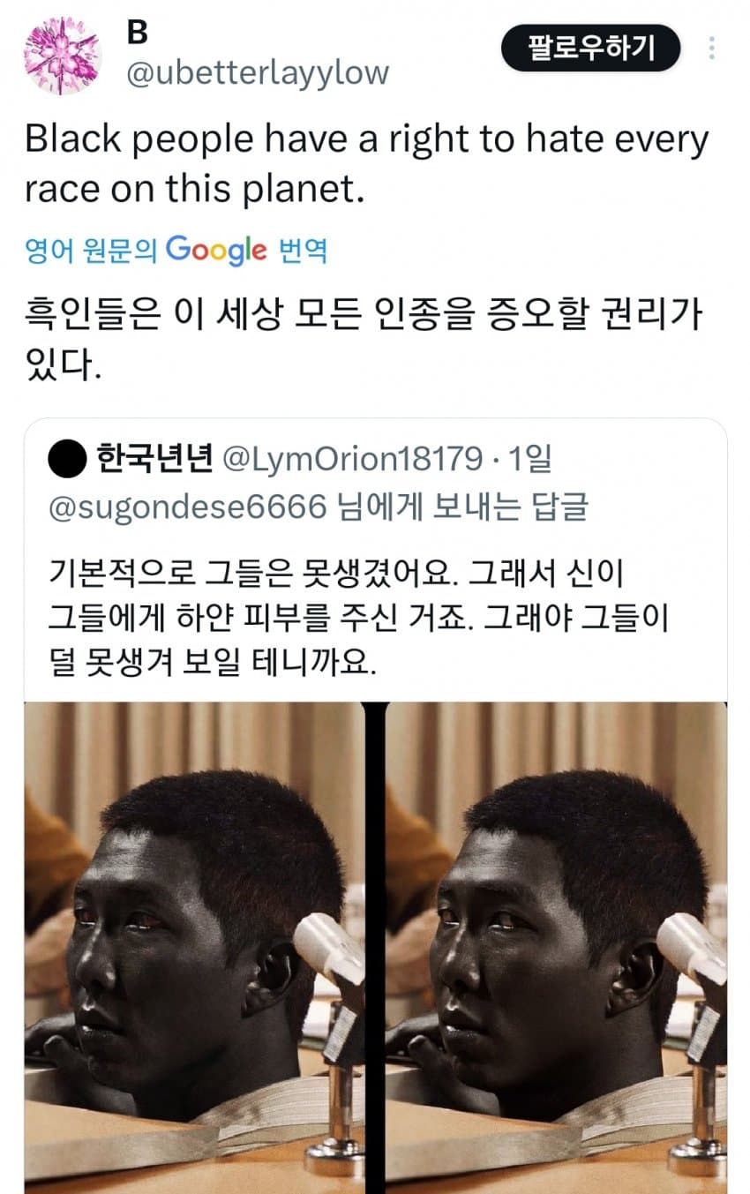The width and height of the screenshot is (750, 1194).
Task: Open the @LymOrion18179 handle
Action: pyautogui.click(x=353, y=458)
